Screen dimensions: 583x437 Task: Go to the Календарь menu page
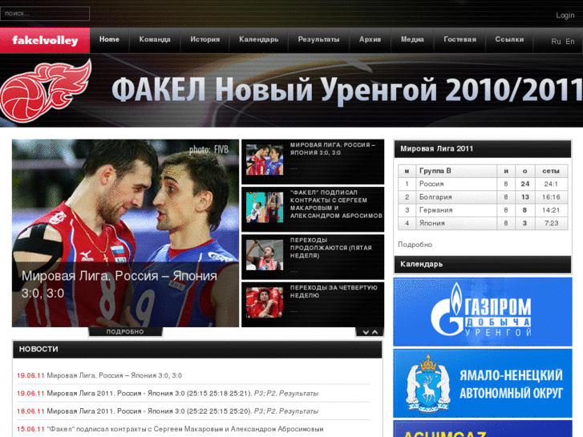pos(259,39)
